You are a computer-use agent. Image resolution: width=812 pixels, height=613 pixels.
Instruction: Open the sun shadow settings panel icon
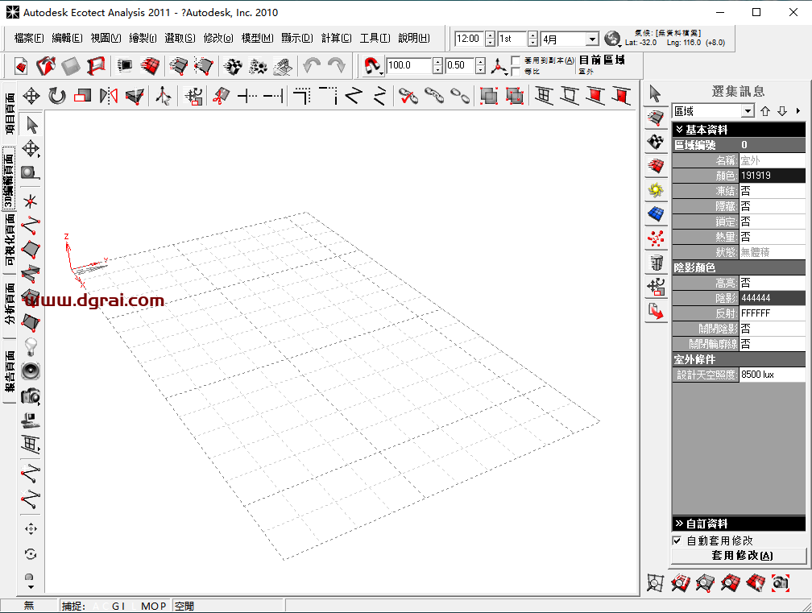point(656,190)
